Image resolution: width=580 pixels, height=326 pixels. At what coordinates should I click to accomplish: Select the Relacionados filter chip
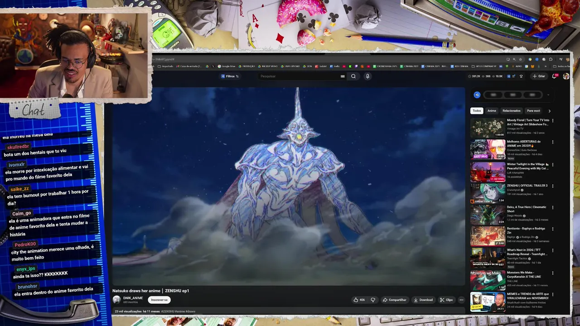point(511,110)
